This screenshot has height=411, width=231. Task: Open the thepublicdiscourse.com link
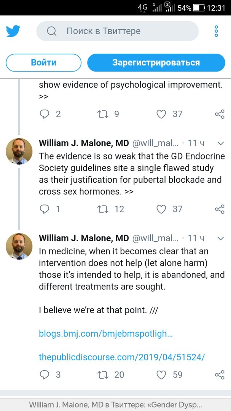tap(121, 357)
